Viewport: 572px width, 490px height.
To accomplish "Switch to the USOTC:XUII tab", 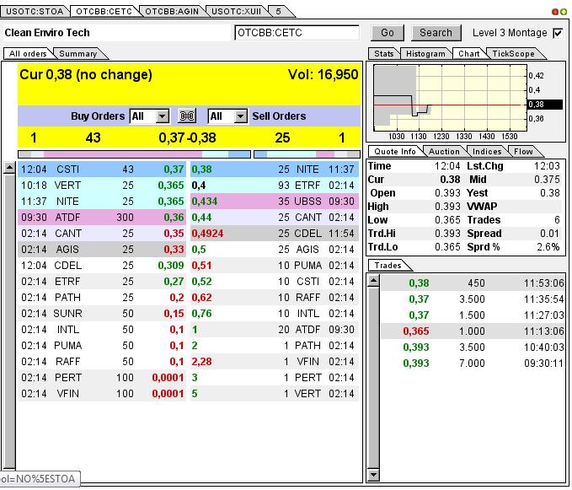I will pyautogui.click(x=237, y=11).
